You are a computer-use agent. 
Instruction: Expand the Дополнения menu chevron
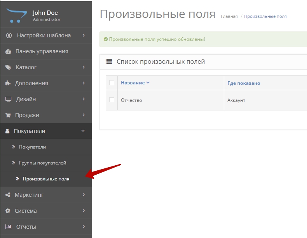[84, 83]
